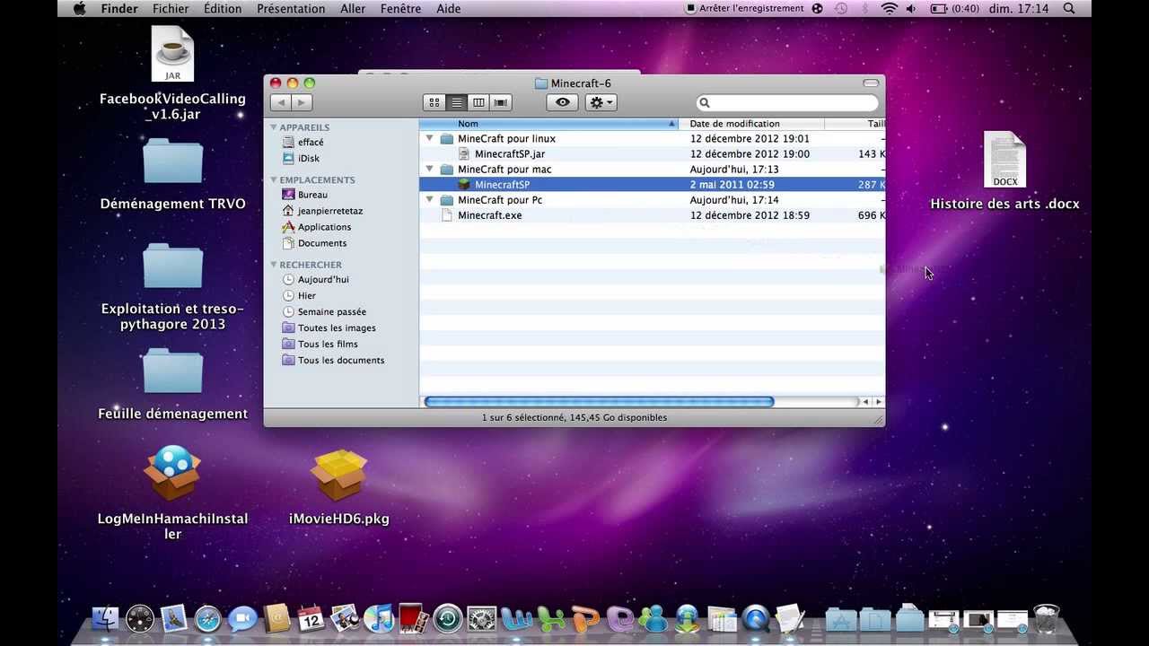Open the gear action menu
1149x646 pixels.
tap(601, 103)
